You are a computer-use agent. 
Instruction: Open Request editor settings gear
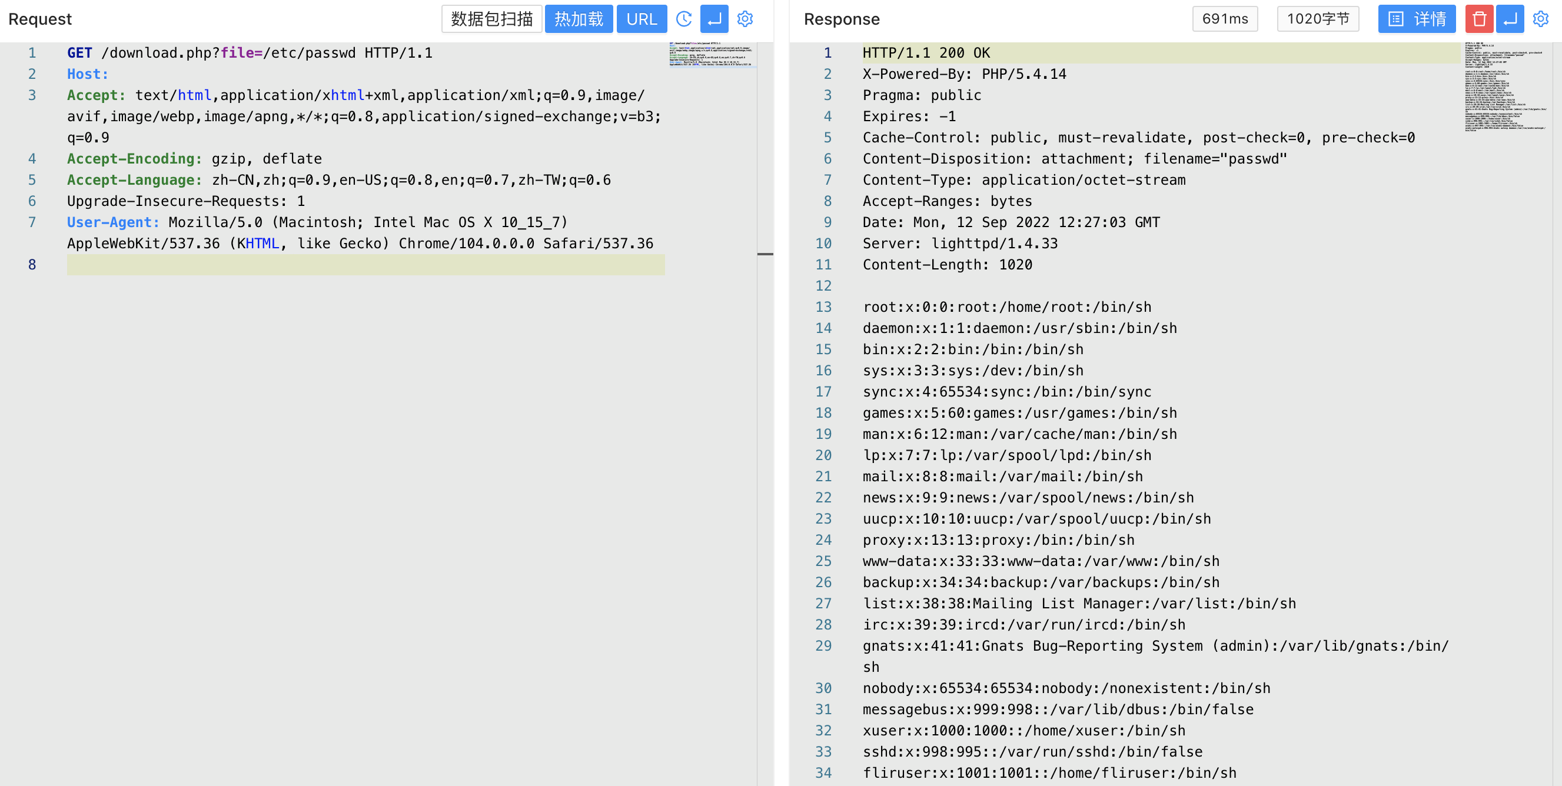745,19
